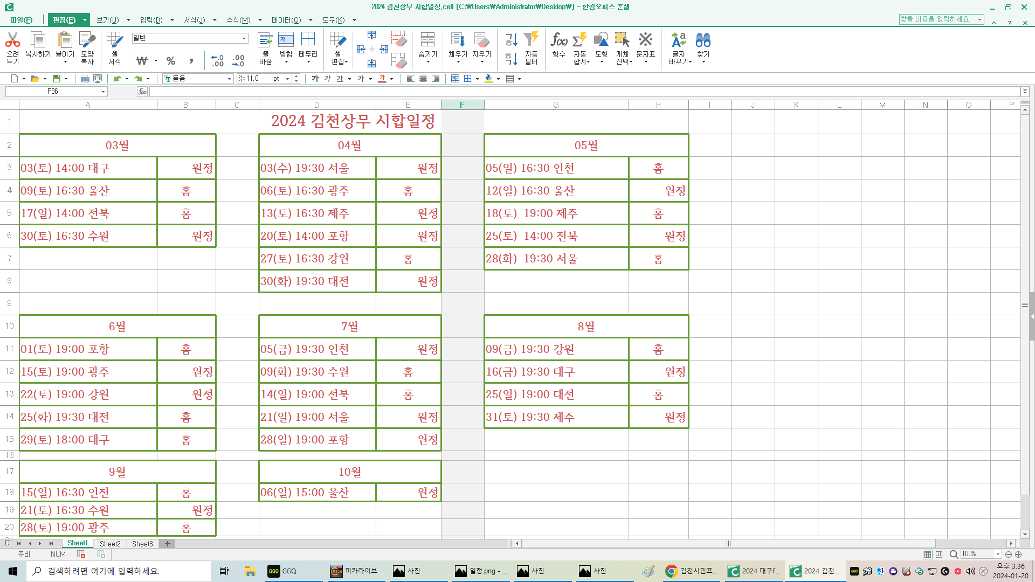Switch to normal view in status bar
The height and width of the screenshot is (582, 1035).
(927, 555)
